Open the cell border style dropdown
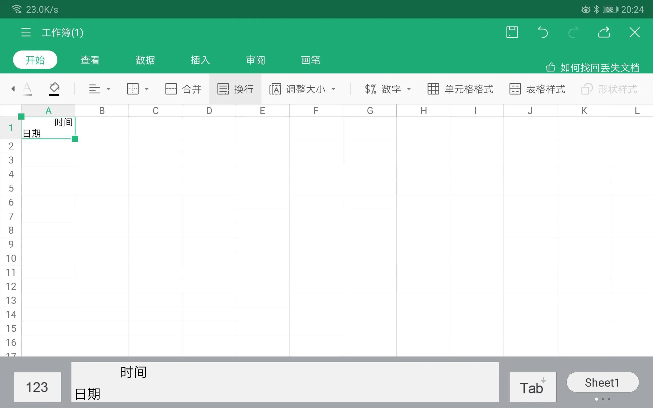 147,89
